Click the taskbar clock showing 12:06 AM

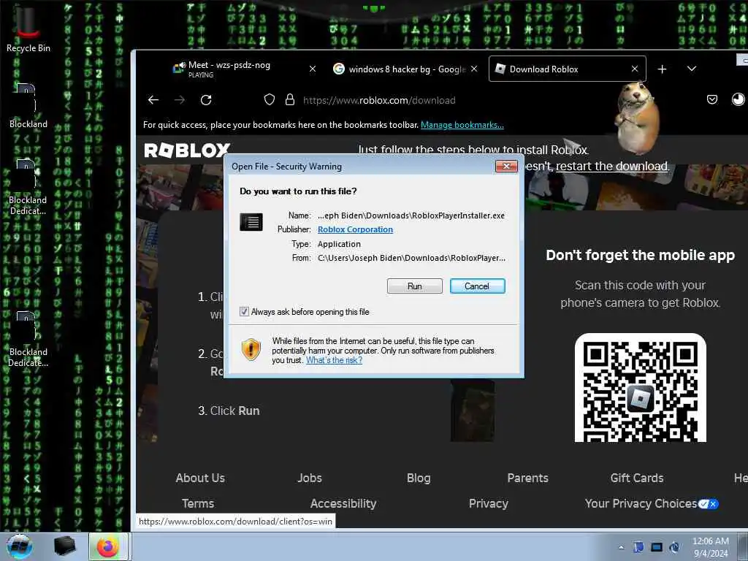click(x=710, y=547)
